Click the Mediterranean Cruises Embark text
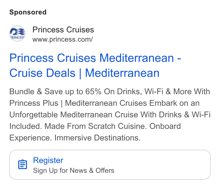Image resolution: width=220 pixels, height=189 pixels. (121, 103)
